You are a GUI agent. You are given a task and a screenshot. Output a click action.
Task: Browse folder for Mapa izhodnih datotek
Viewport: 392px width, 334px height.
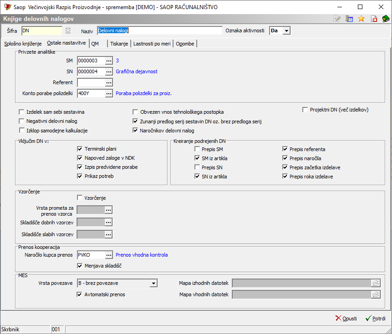(x=376, y=283)
